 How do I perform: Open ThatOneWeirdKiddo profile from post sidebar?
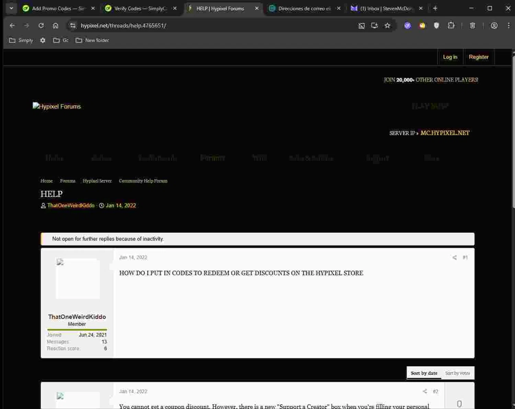click(x=77, y=317)
